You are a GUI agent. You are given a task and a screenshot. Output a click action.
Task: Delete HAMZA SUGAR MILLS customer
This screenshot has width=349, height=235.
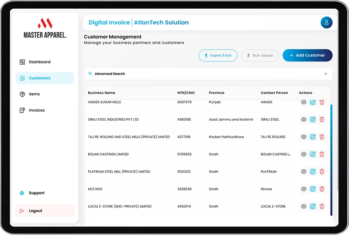pyautogui.click(x=321, y=102)
